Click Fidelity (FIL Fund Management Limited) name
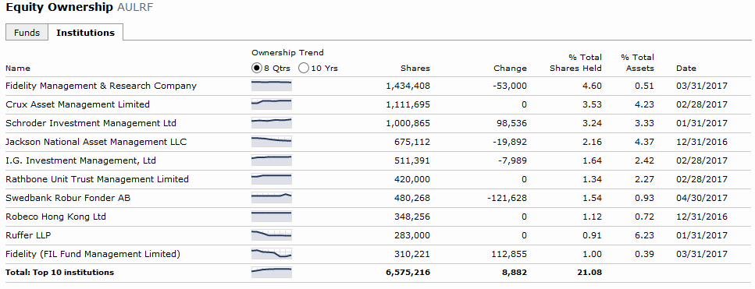Screen dimensions: 755x289 click(93, 255)
